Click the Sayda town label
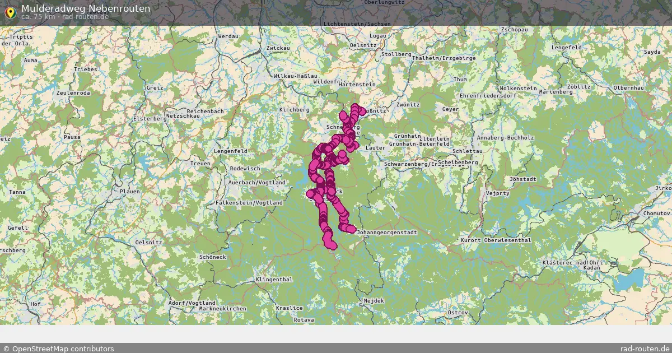This screenshot has width=672, height=353. pyautogui.click(x=652, y=52)
